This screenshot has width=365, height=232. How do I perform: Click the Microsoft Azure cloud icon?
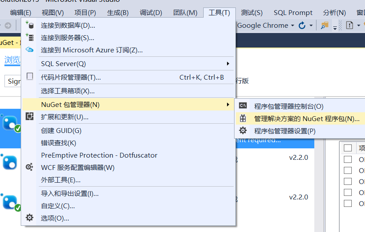(x=30, y=49)
